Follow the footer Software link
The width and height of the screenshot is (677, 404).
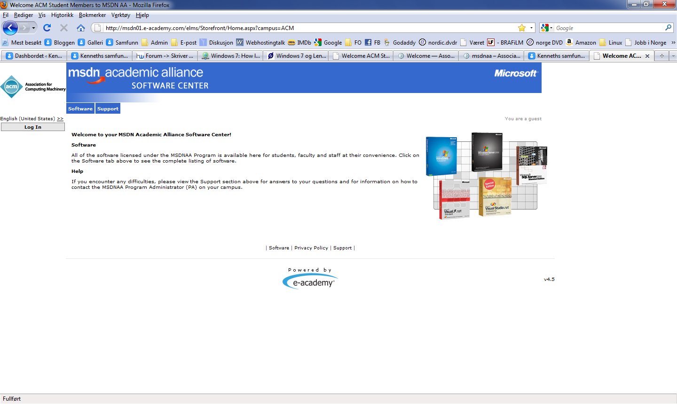coord(279,248)
